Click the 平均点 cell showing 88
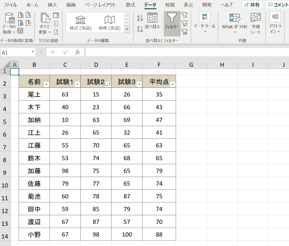The height and width of the screenshot is (246, 289). (159, 234)
